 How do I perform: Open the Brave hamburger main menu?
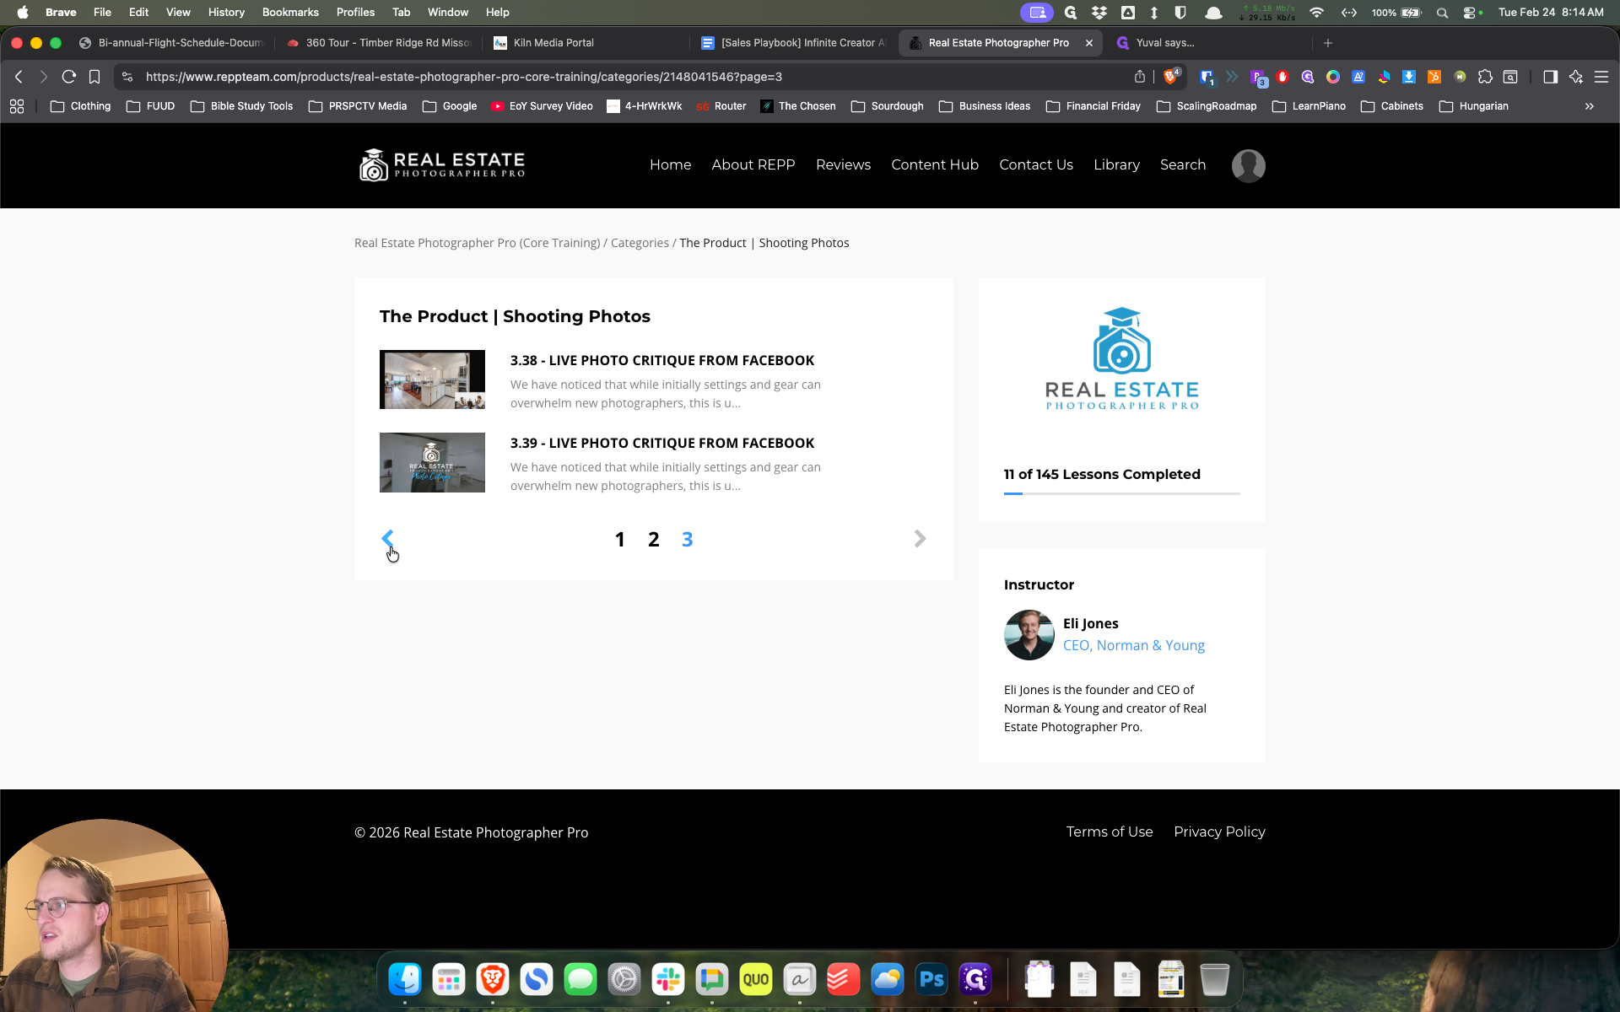coord(1601,77)
